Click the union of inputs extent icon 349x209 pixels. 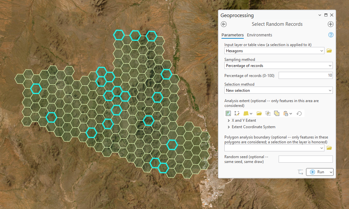pos(277,113)
